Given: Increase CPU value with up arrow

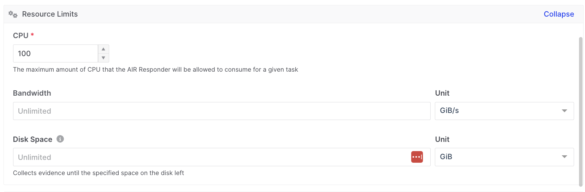Looking at the screenshot, I should [x=104, y=49].
